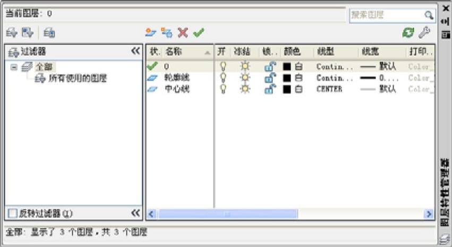Click the plot style of 轮廓线 layer
Screen dimensions: 452x247
[421, 78]
